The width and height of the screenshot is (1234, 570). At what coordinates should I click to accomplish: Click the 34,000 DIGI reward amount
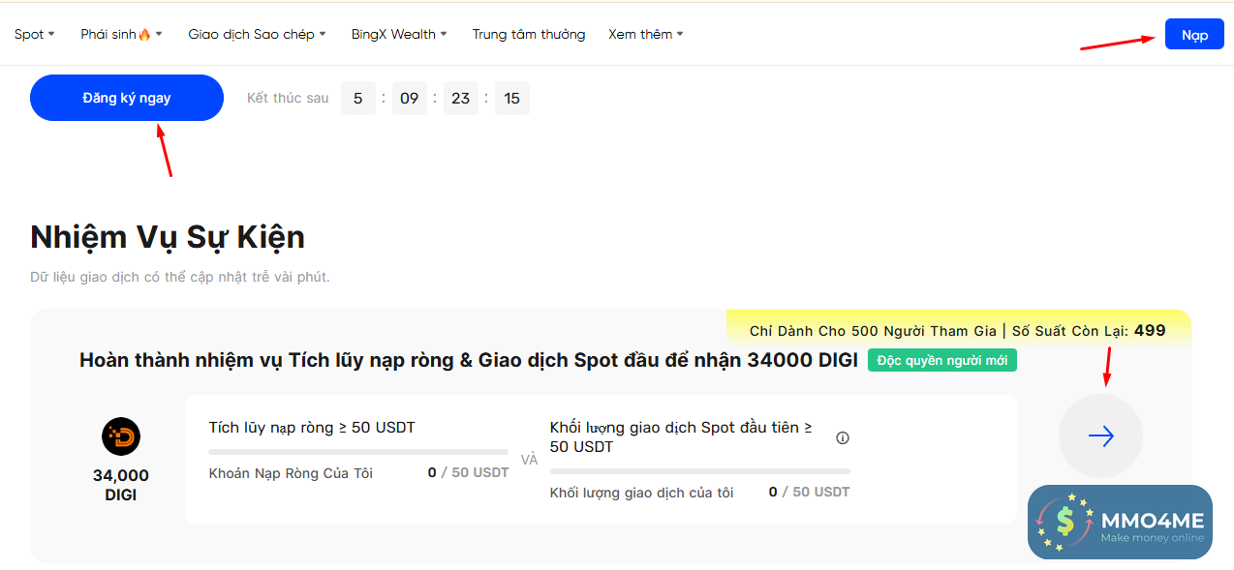[x=121, y=485]
